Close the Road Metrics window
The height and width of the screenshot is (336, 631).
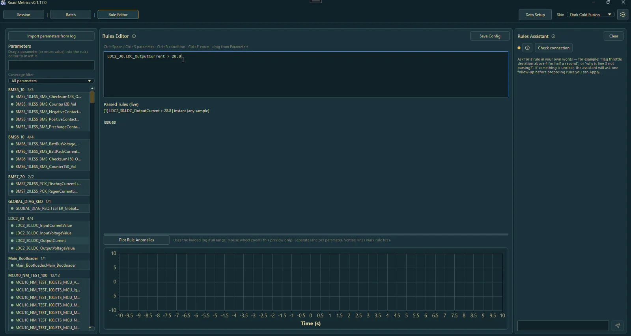[624, 2]
